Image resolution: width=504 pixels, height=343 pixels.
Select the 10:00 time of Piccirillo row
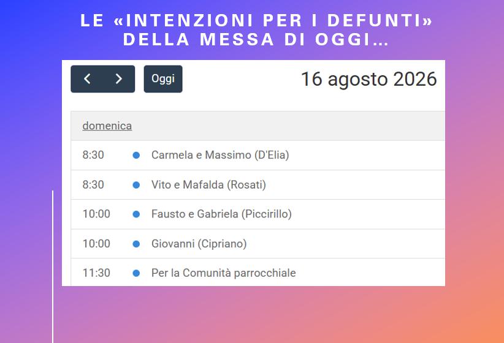pyautogui.click(x=96, y=214)
